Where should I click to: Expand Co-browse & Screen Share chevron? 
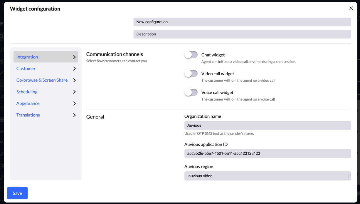74,80
